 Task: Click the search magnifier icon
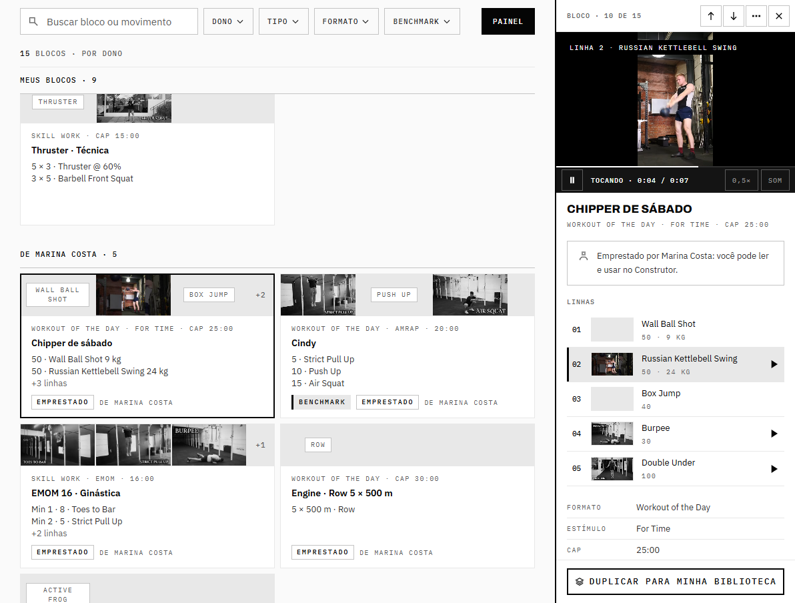pos(33,21)
